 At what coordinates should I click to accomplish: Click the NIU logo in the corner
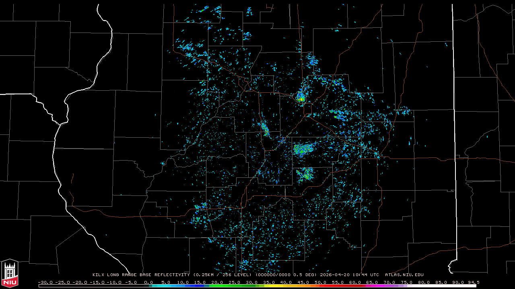pos(10,274)
